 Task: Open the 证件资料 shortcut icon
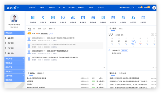33,18
